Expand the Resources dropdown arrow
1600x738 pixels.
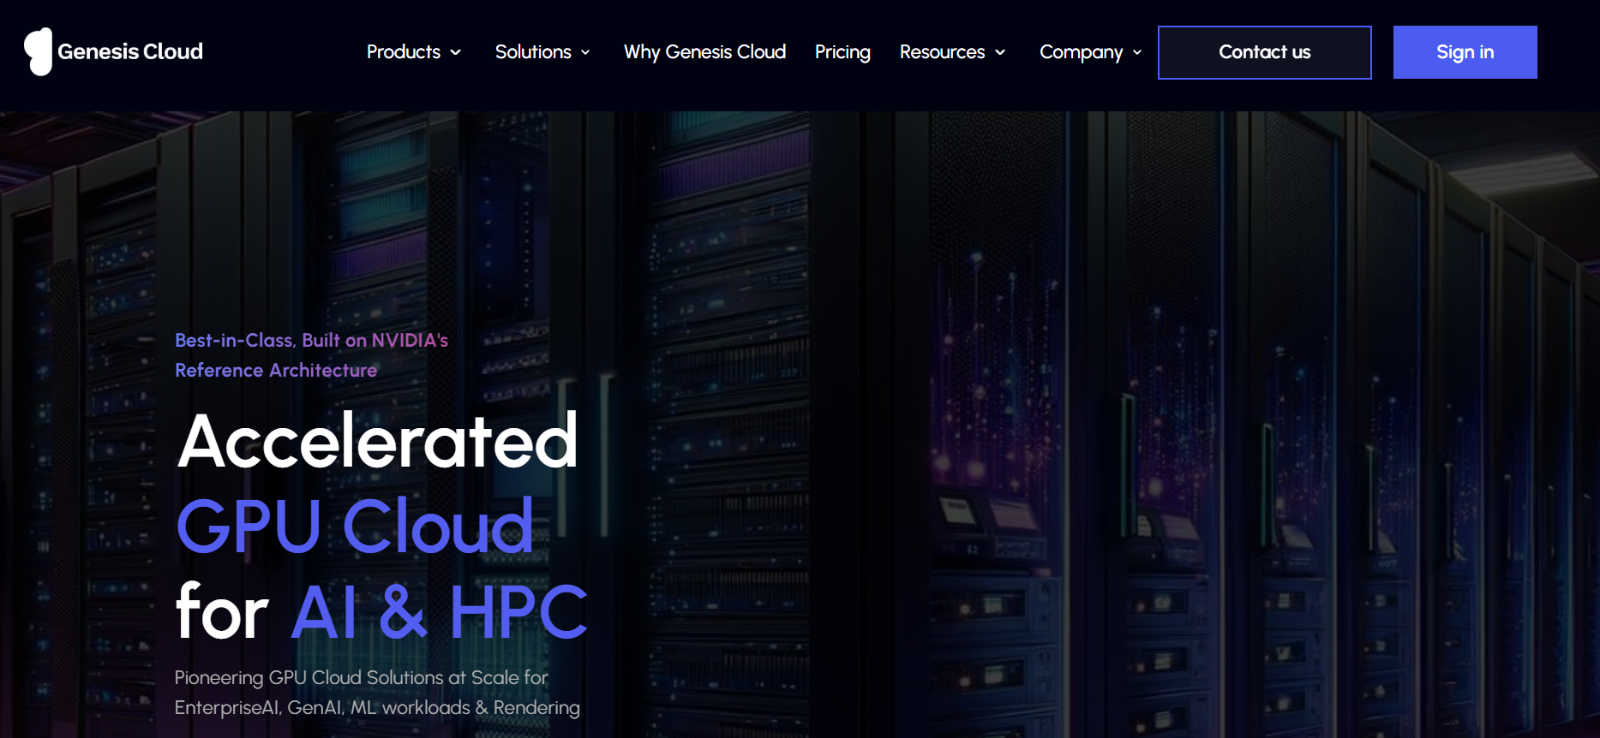1000,53
